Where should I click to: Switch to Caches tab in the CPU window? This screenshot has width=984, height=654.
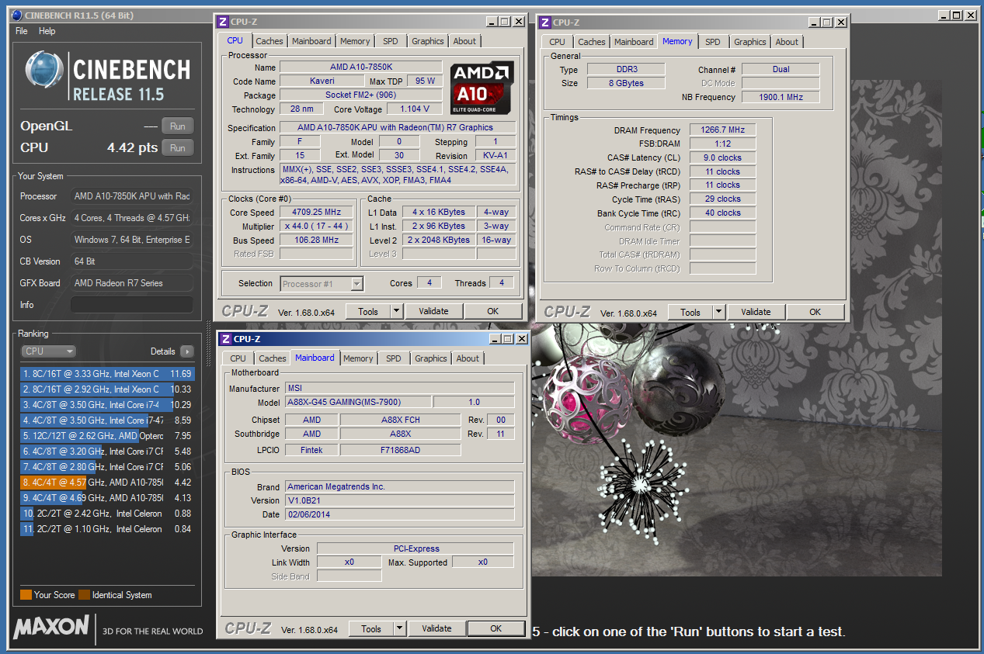[x=269, y=41]
